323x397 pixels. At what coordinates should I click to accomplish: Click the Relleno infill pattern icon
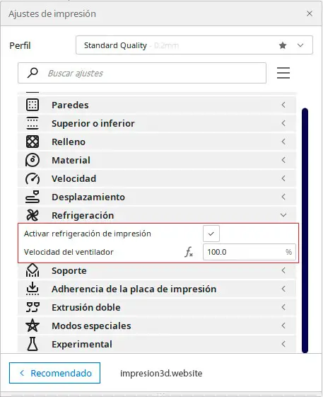coord(33,142)
